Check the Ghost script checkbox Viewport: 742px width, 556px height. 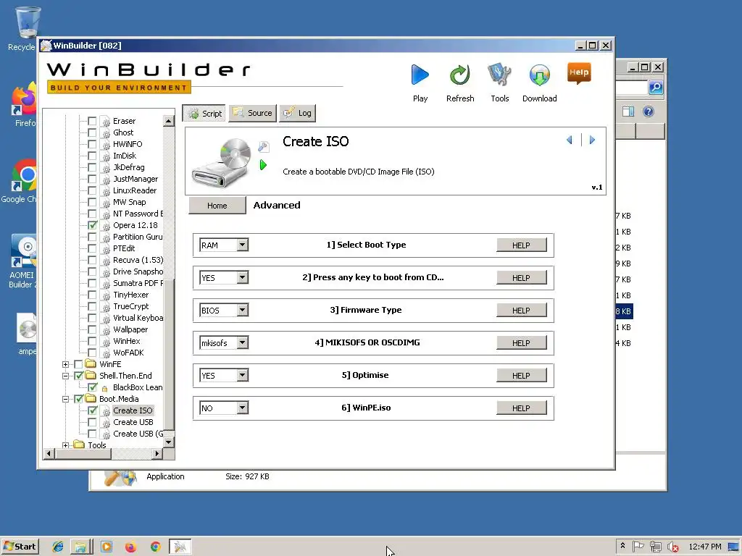click(92, 133)
